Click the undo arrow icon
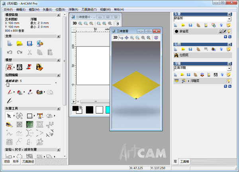 coord(10,52)
